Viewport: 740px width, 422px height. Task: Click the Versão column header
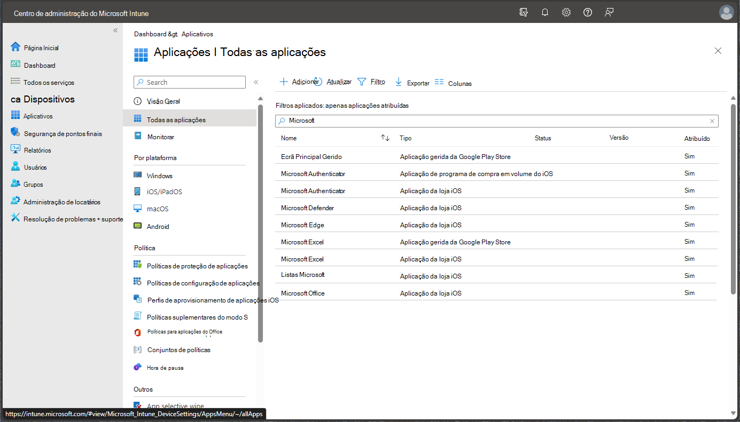pos(619,138)
